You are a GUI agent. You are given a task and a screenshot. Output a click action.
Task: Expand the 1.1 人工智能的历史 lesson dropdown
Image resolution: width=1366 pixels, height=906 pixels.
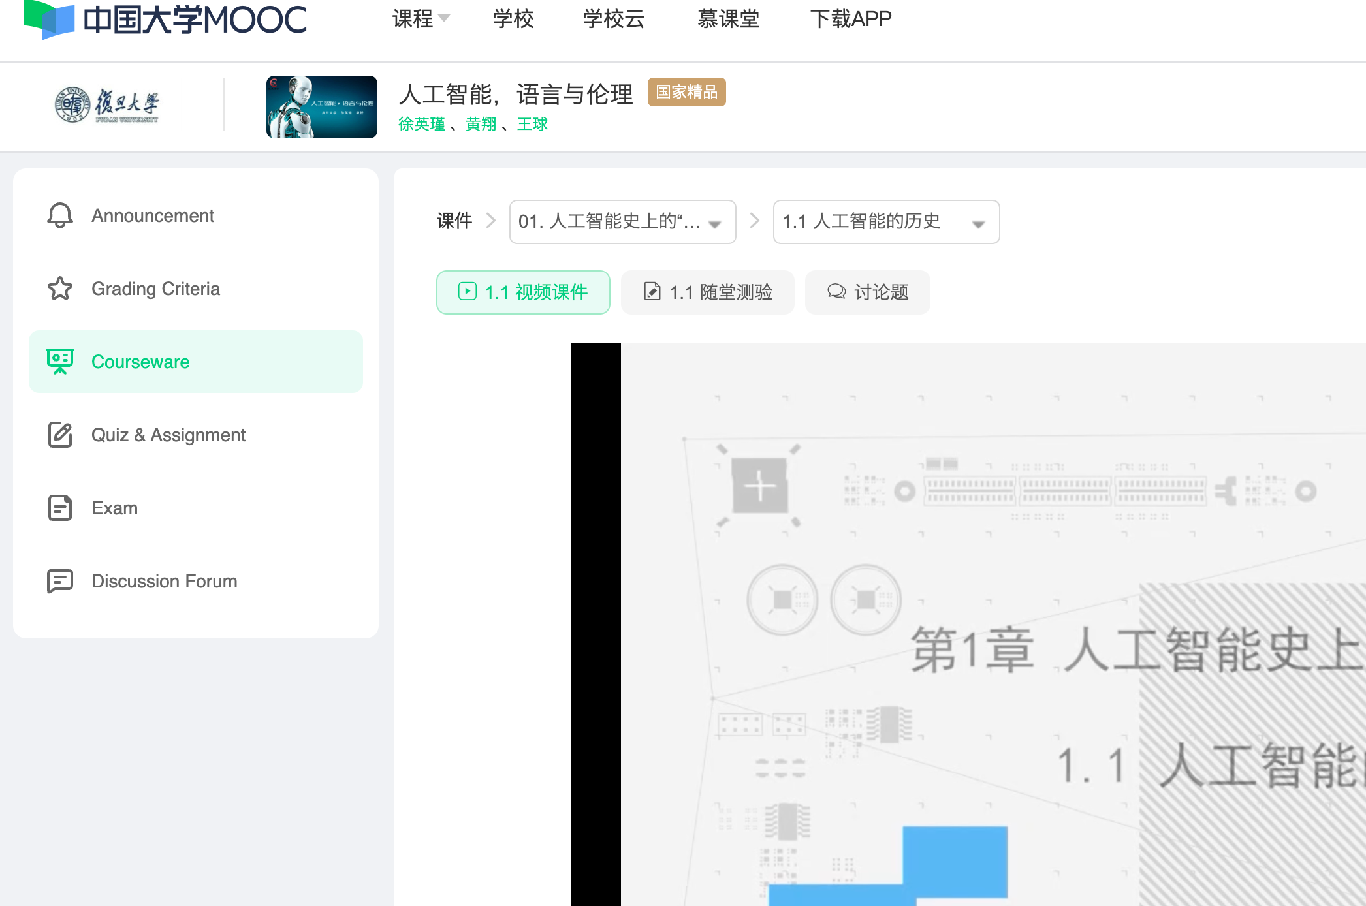click(x=885, y=222)
